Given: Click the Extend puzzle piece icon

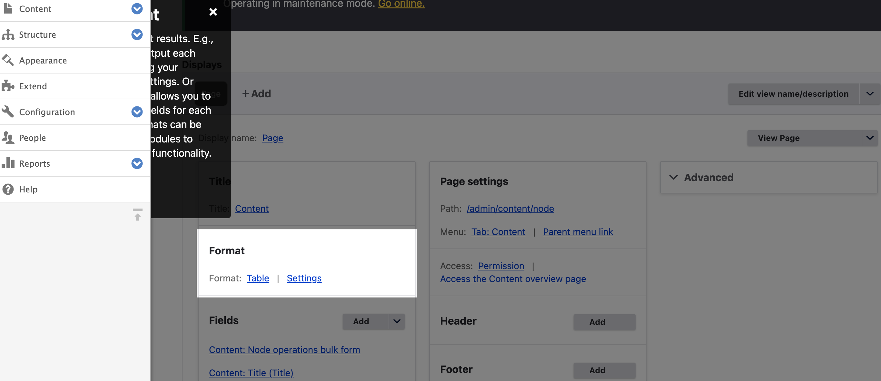Looking at the screenshot, I should click(x=8, y=86).
